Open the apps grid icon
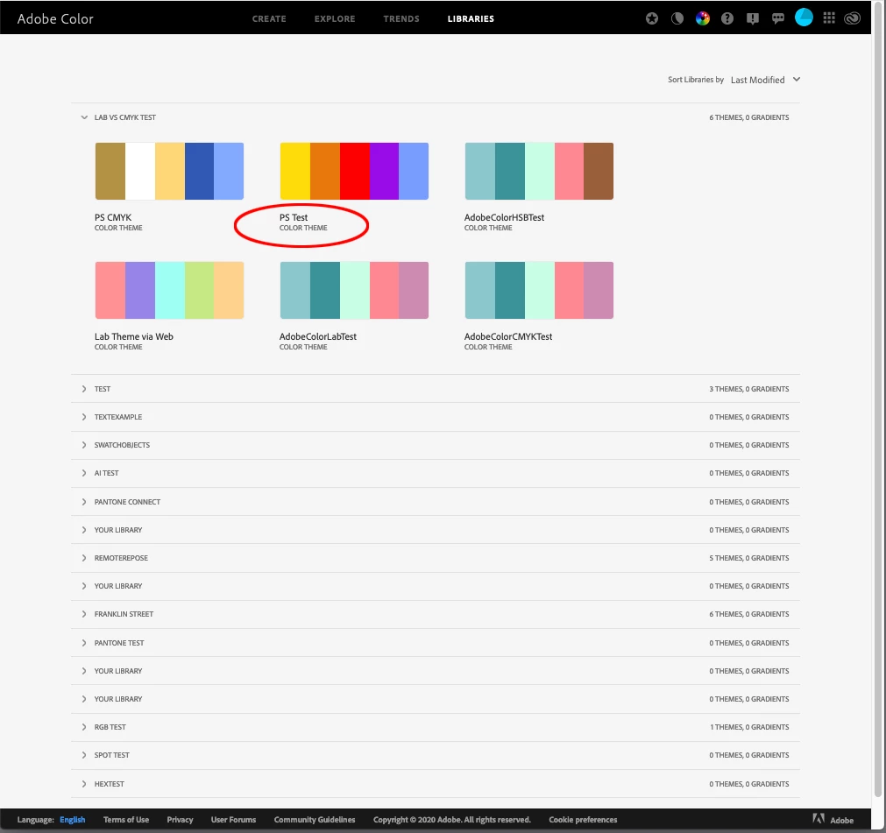886x833 pixels. coord(829,18)
